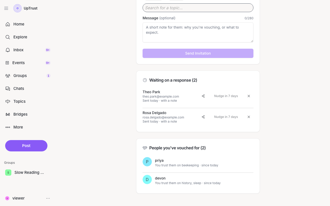Click the viewer avatar
This screenshot has width=330, height=206.
click(x=7, y=198)
